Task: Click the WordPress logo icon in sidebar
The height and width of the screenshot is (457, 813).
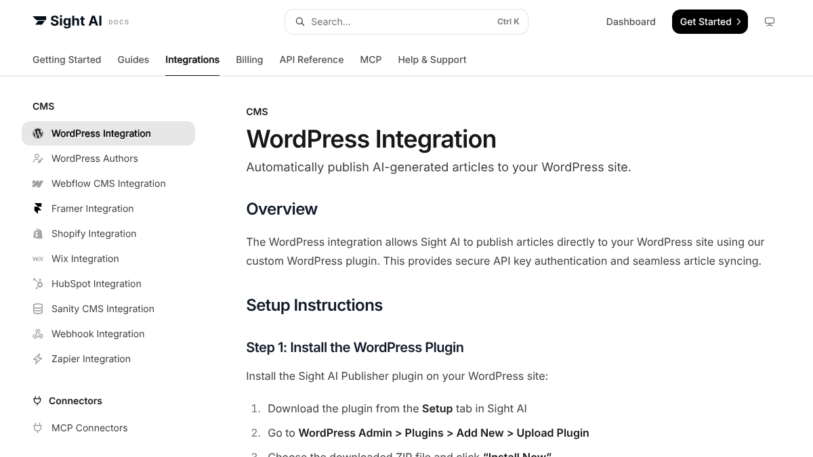Action: 38,133
